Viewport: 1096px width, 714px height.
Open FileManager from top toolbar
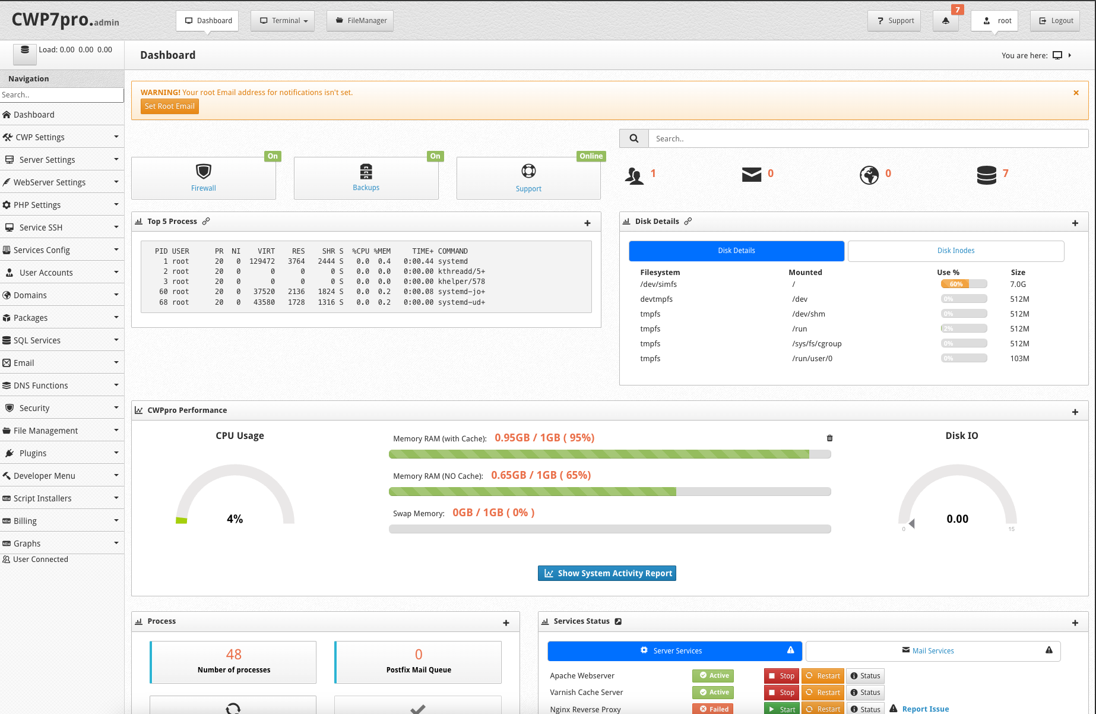(x=360, y=21)
